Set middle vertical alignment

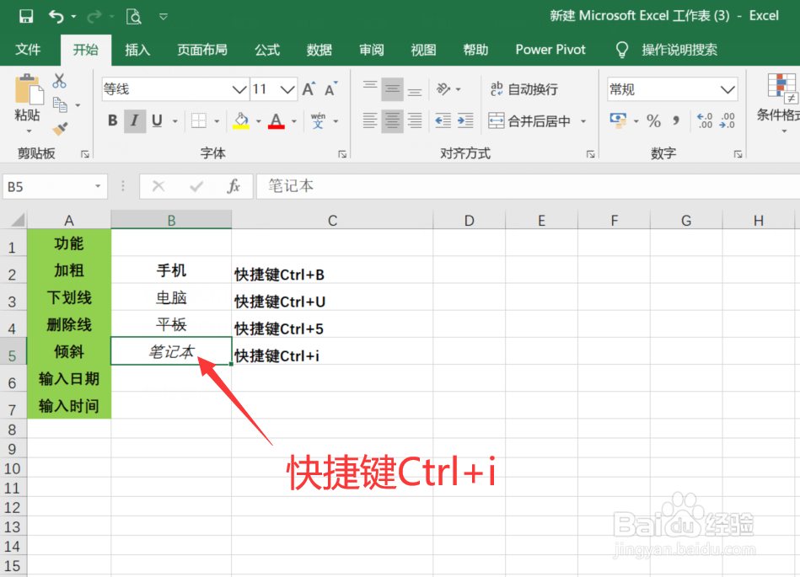(x=392, y=89)
